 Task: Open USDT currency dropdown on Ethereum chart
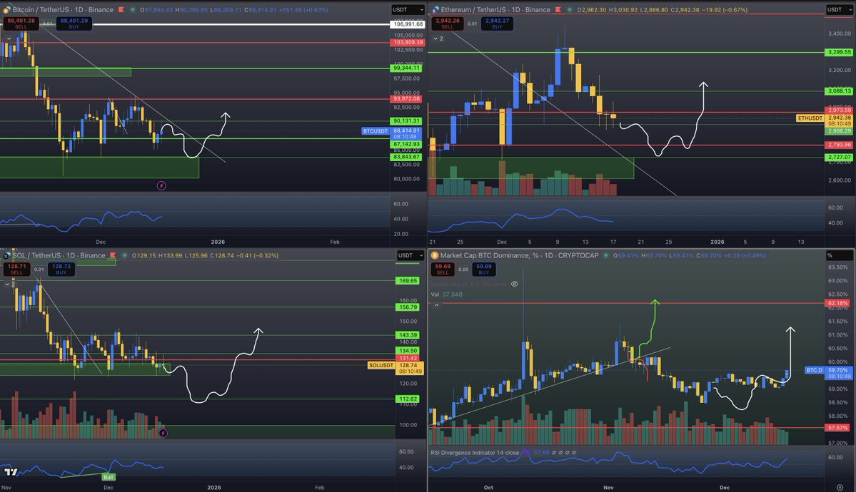(x=839, y=10)
